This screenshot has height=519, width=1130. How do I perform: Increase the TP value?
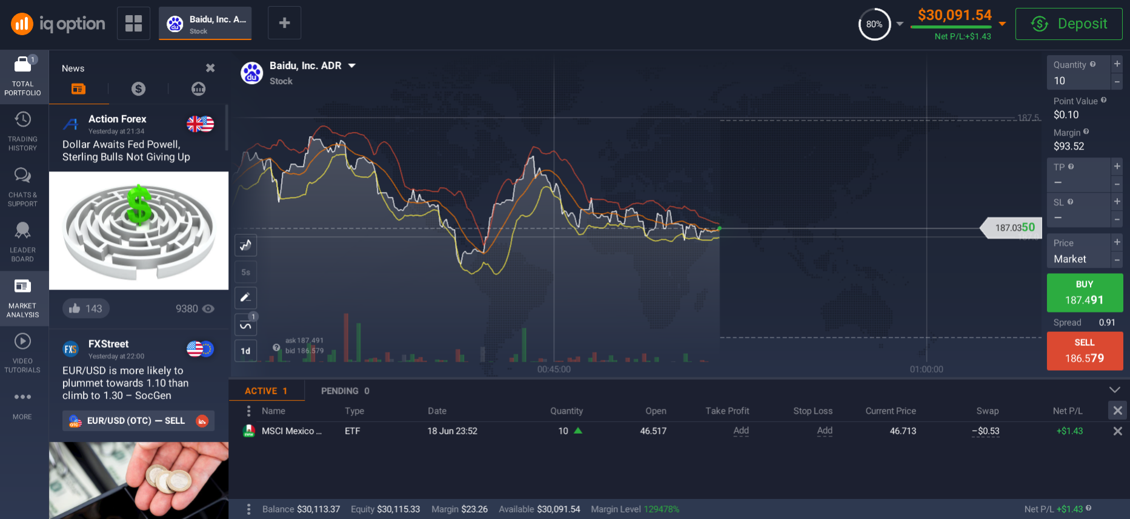coord(1117,166)
